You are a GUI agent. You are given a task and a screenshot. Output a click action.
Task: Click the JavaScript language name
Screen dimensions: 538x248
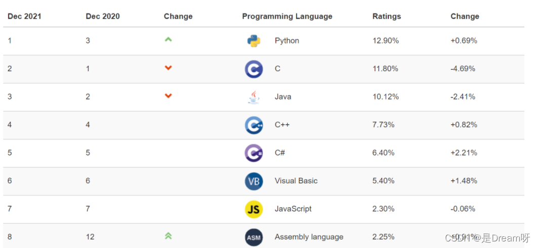tap(293, 209)
